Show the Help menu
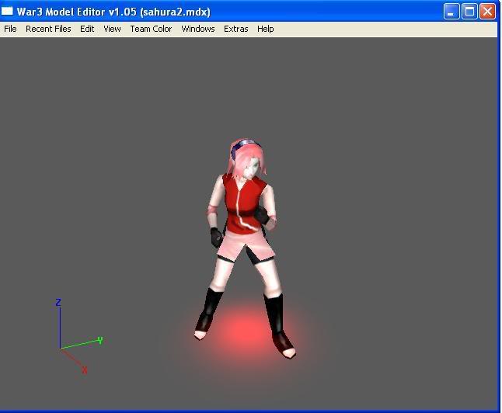This screenshot has height=413, width=502. tap(266, 29)
